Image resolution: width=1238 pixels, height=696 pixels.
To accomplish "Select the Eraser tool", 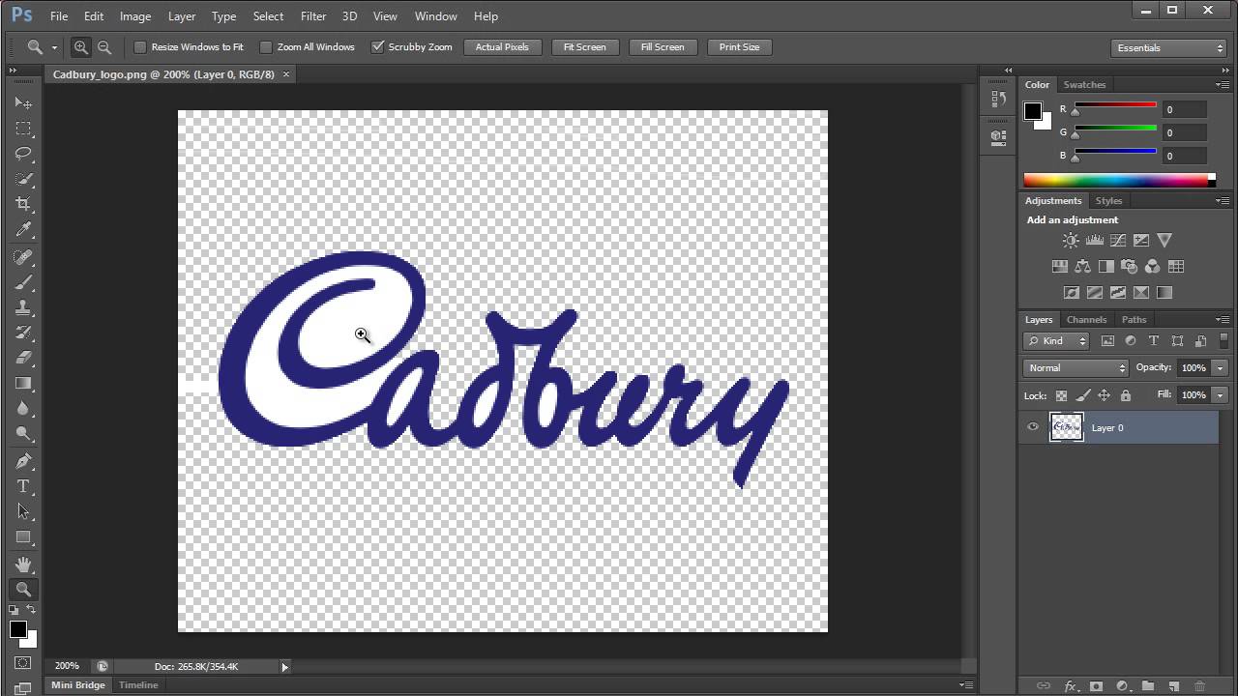I will (24, 358).
